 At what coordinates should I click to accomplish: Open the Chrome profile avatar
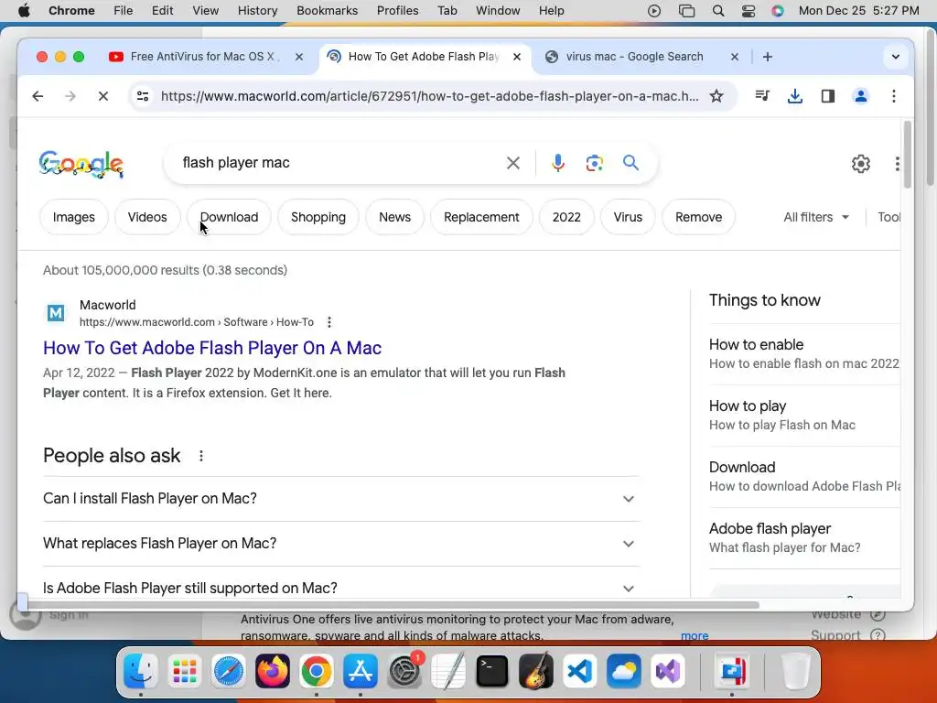[x=860, y=96]
